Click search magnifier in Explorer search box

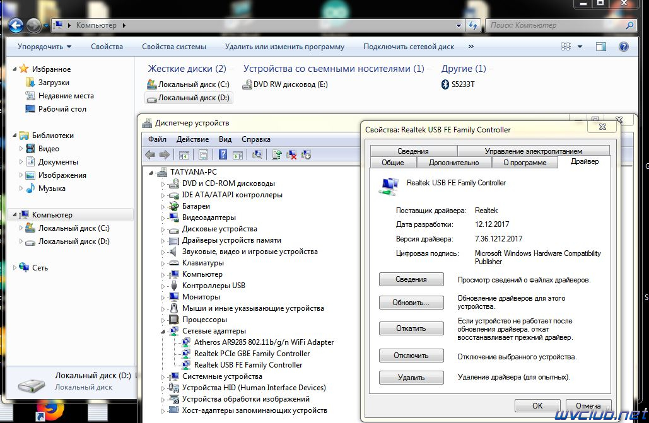pos(629,25)
